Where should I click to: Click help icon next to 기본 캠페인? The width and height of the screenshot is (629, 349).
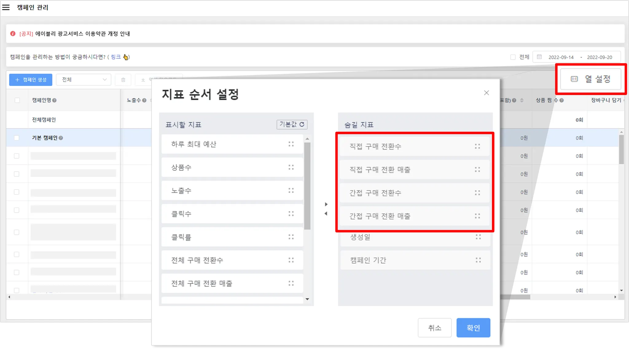tap(61, 138)
